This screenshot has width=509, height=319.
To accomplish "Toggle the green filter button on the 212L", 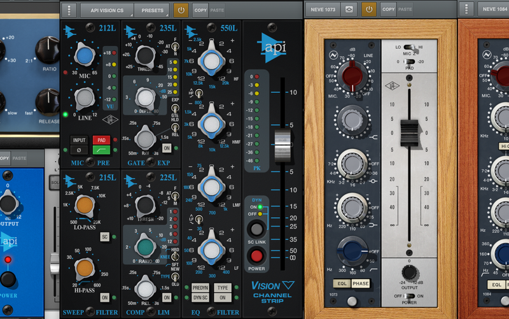I will coord(101,150).
